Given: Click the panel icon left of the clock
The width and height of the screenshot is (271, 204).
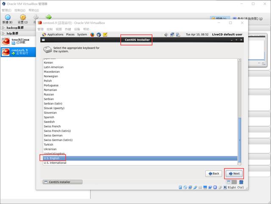Looking at the screenshot, I should (x=178, y=35).
